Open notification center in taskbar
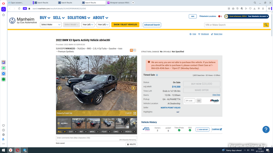 click(x=268, y=150)
